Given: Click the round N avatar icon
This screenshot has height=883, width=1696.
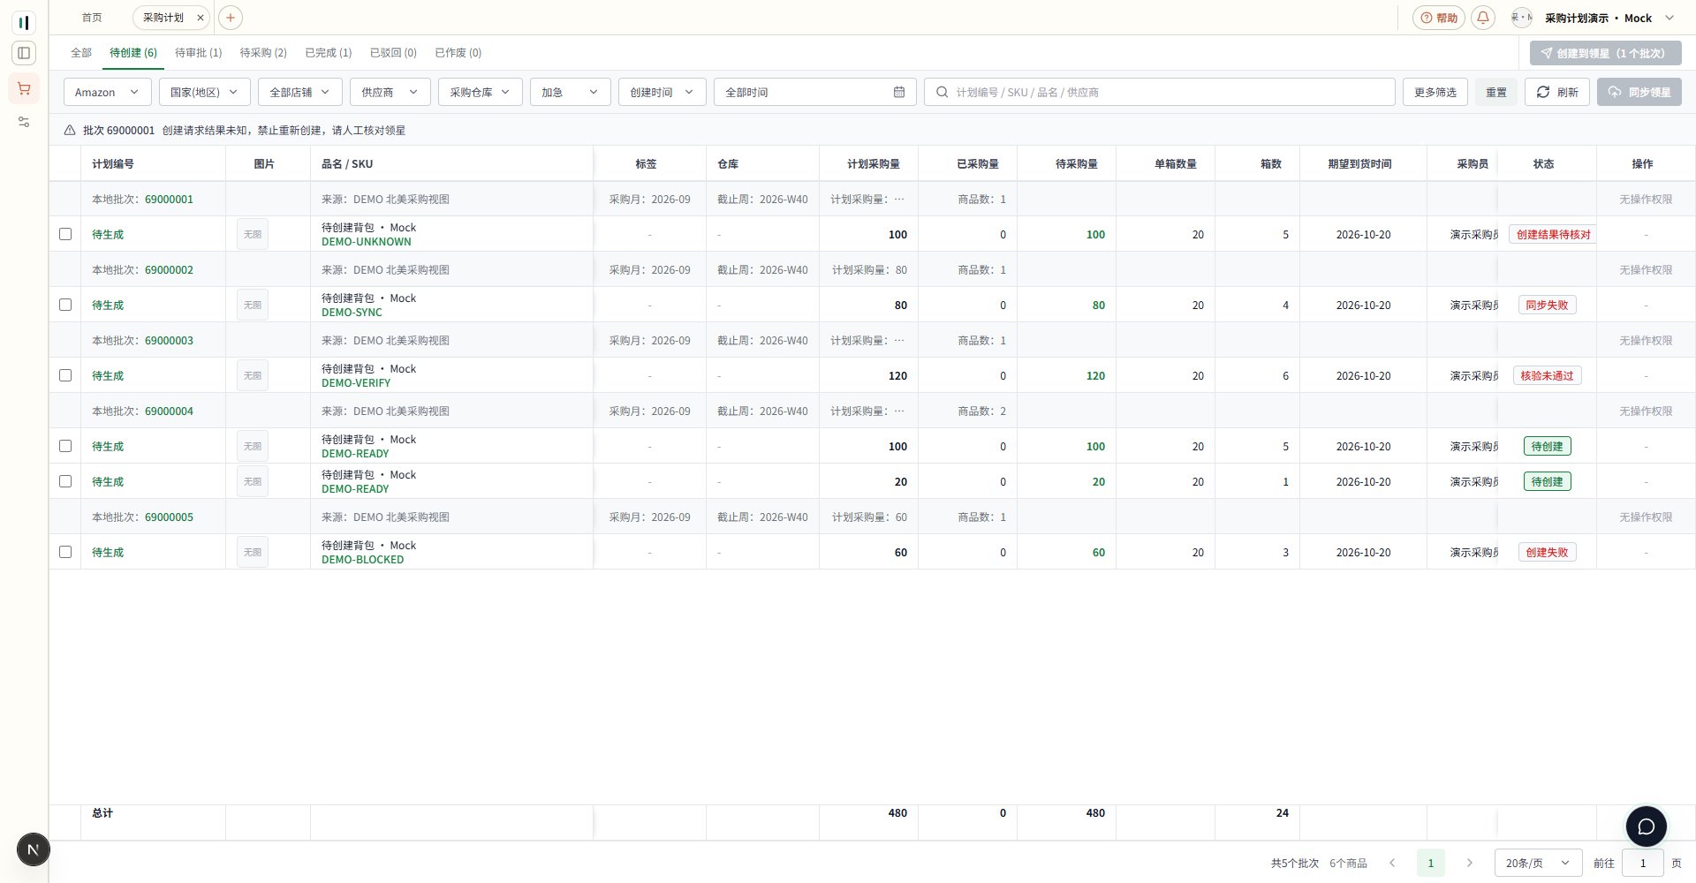Looking at the screenshot, I should click(33, 850).
